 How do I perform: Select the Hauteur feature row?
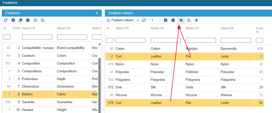(x=50, y=110)
